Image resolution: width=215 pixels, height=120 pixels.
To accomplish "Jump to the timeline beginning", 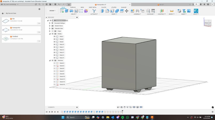I will pos(46,112).
